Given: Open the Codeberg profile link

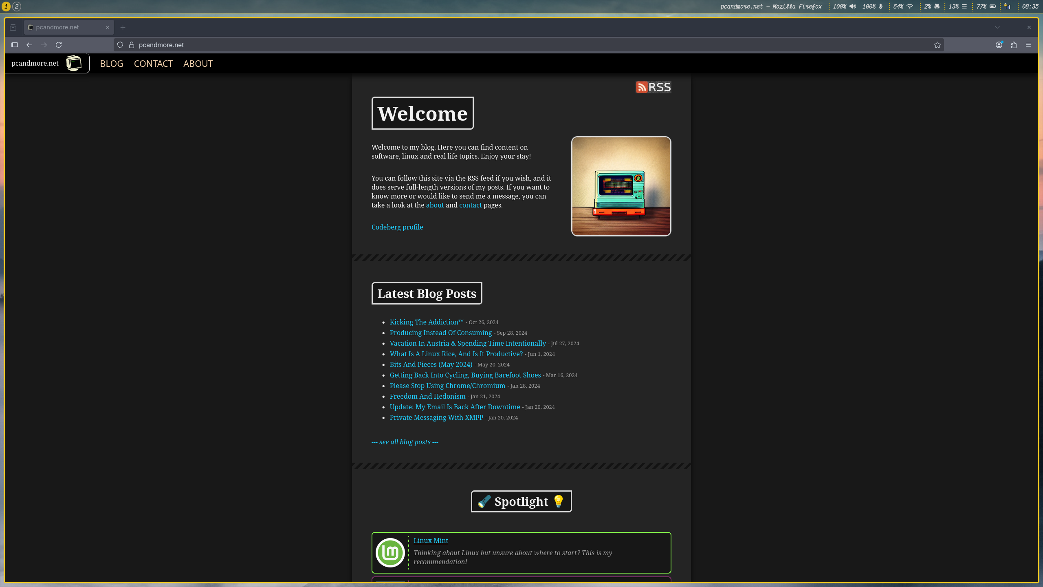Looking at the screenshot, I should tap(397, 227).
